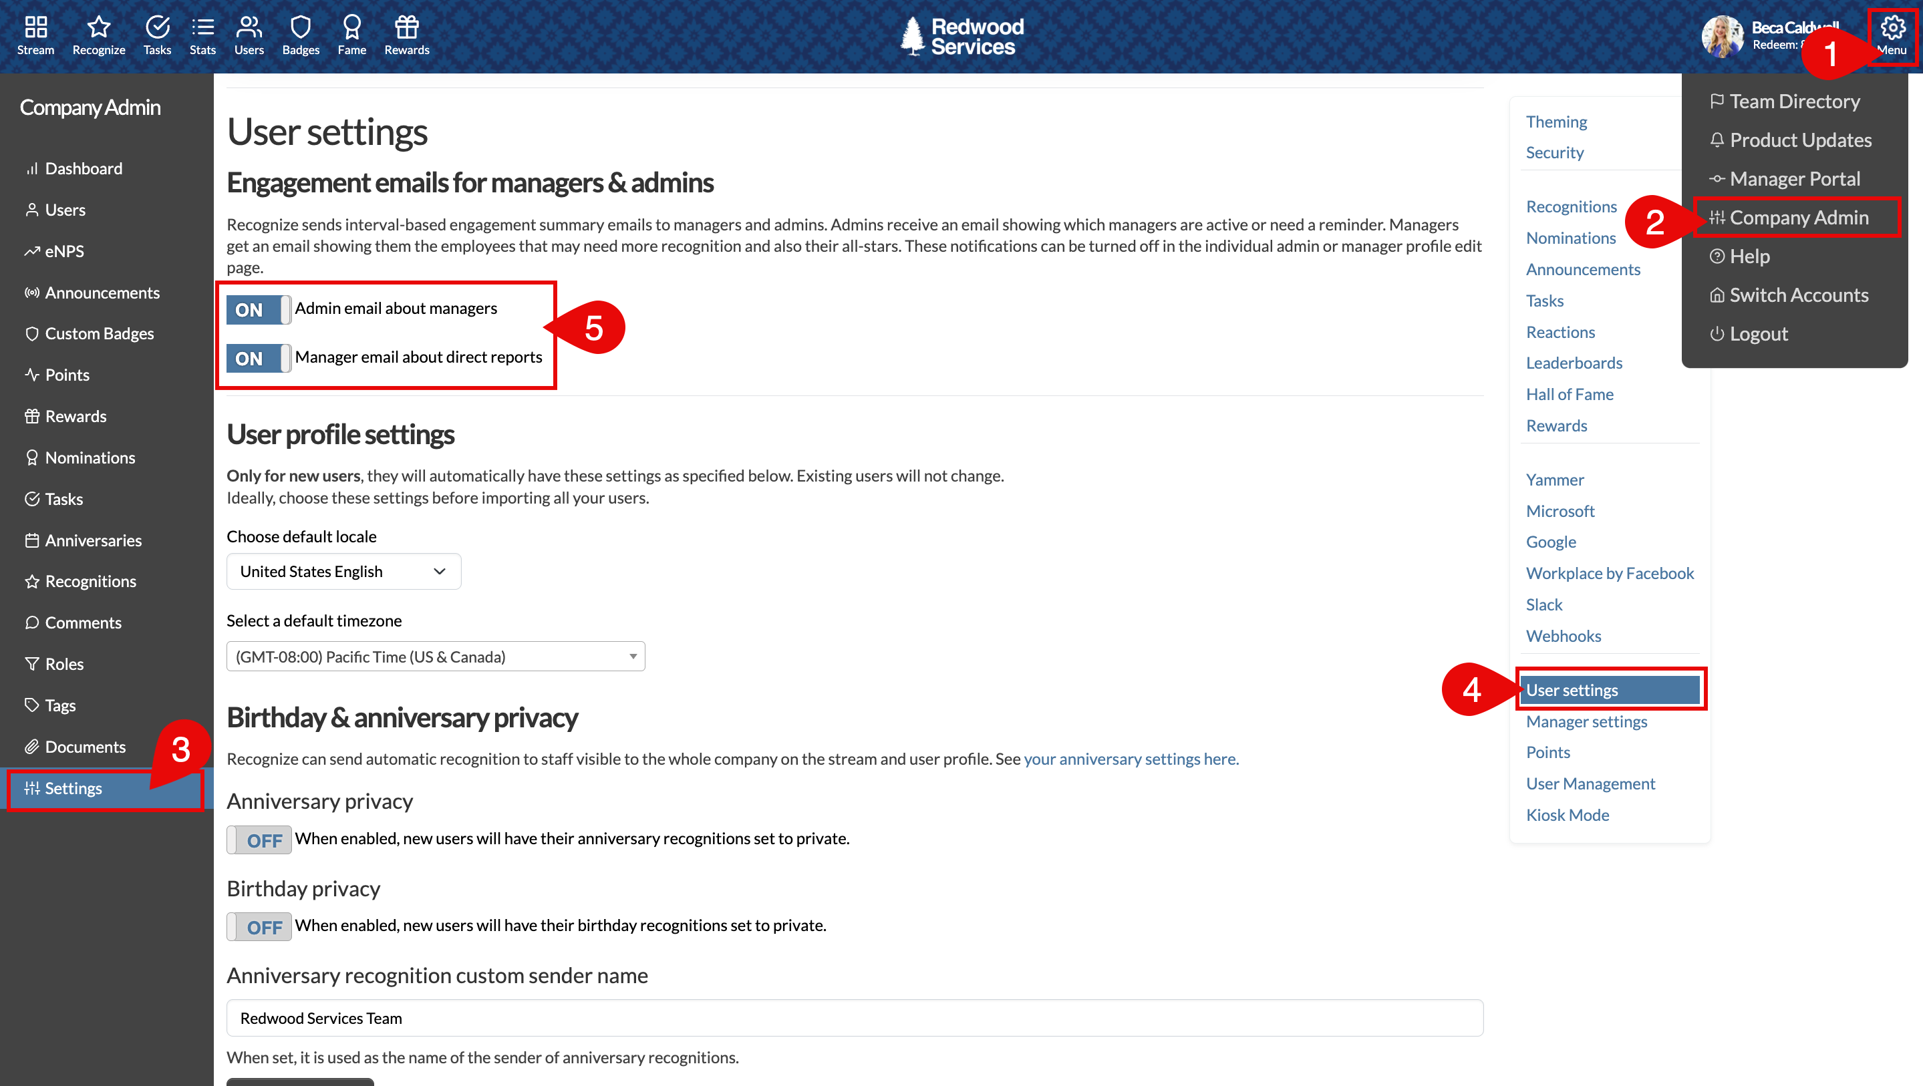The height and width of the screenshot is (1086, 1923).
Task: Click the Redwood Services logo
Action: pyautogui.click(x=961, y=36)
